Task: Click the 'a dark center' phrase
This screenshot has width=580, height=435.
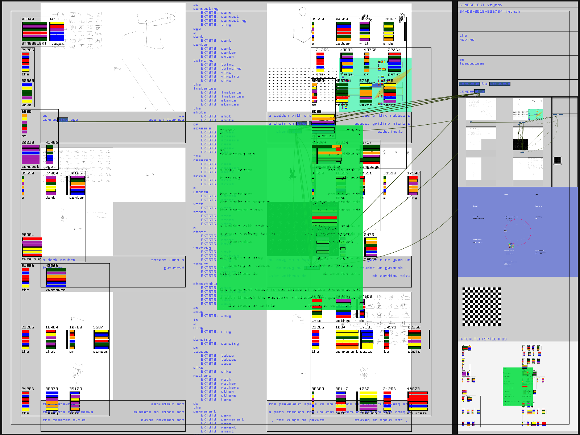Action: 59,260
